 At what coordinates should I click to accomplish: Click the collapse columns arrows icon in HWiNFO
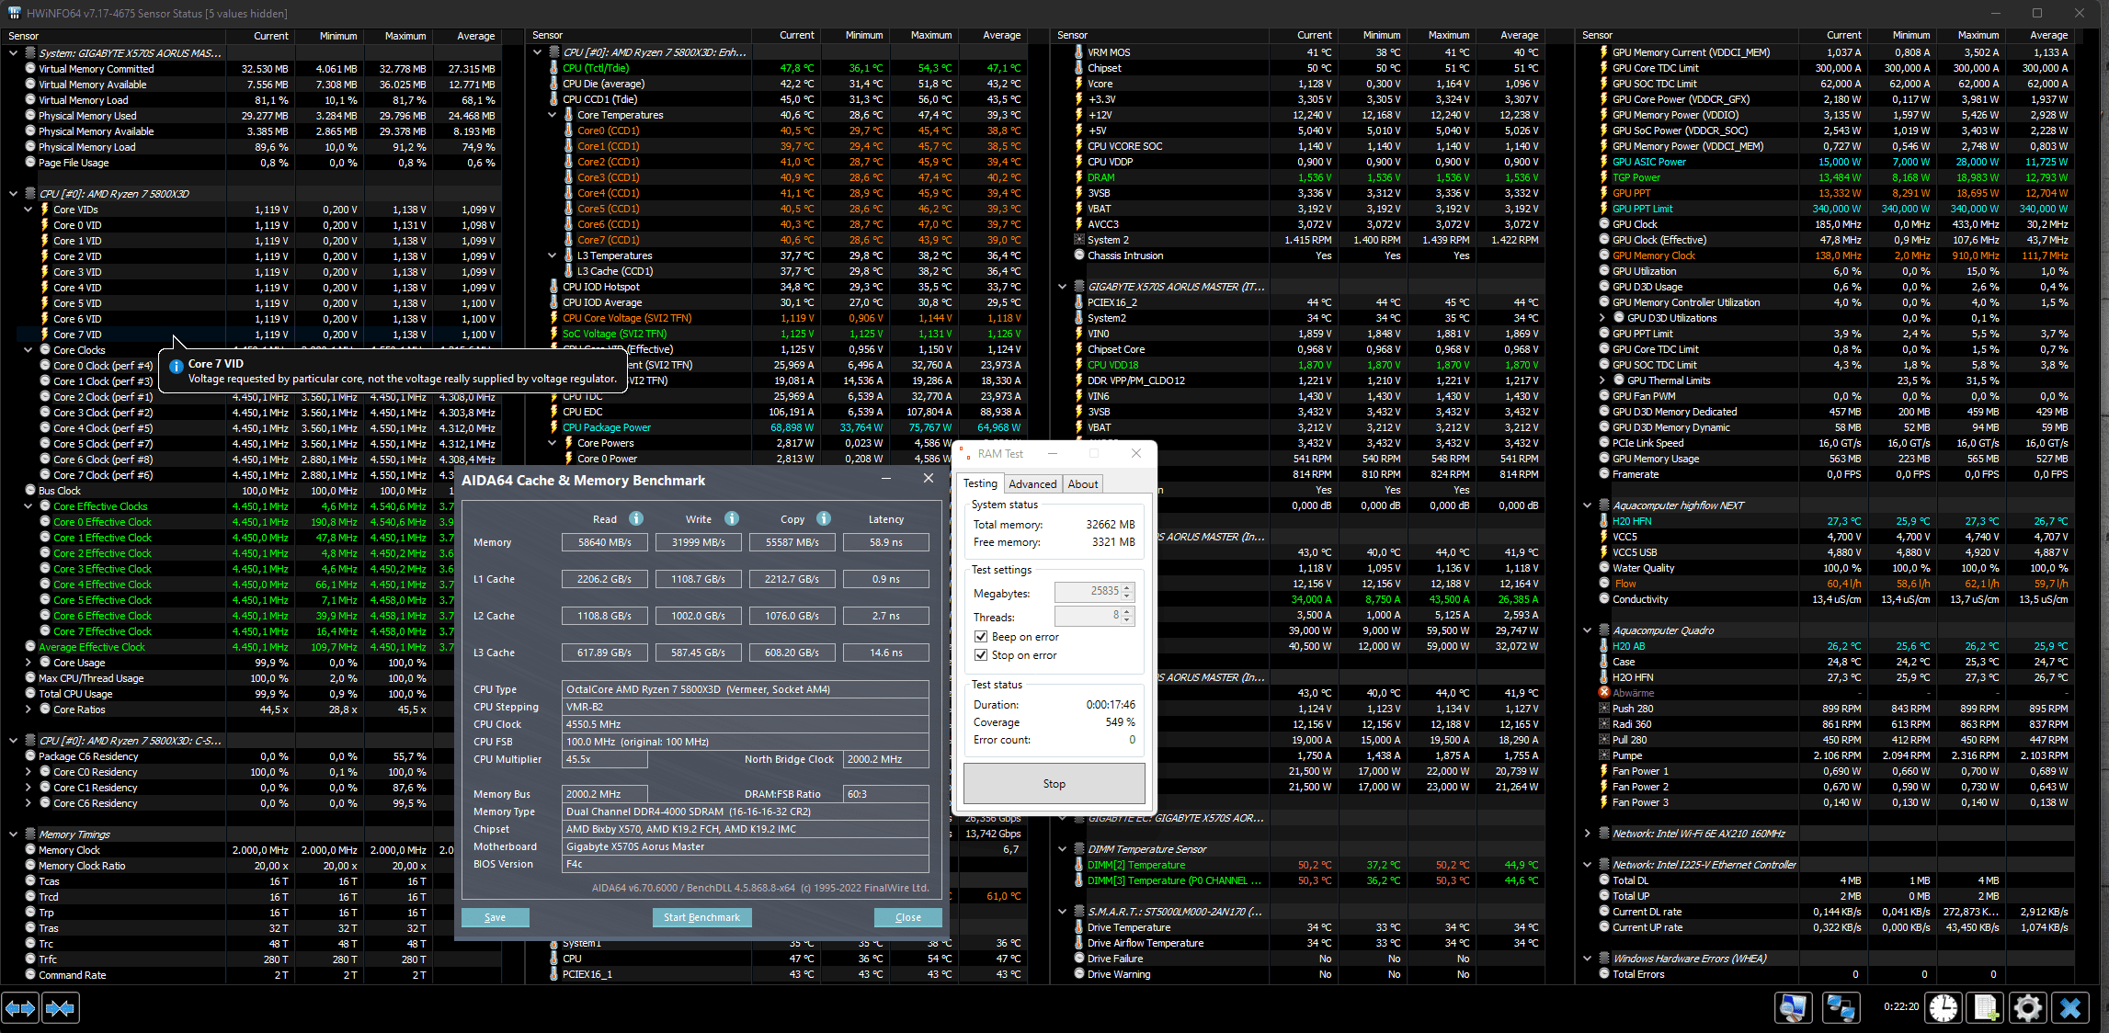coord(60,1008)
